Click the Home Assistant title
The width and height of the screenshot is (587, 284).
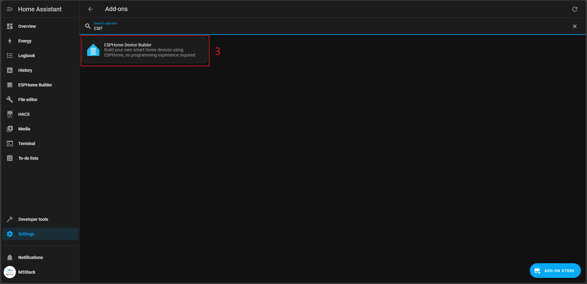(x=40, y=9)
